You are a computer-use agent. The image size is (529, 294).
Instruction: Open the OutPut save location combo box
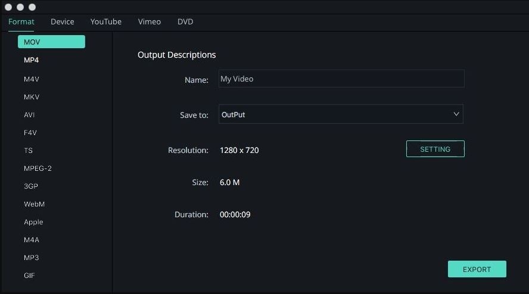pyautogui.click(x=334, y=114)
